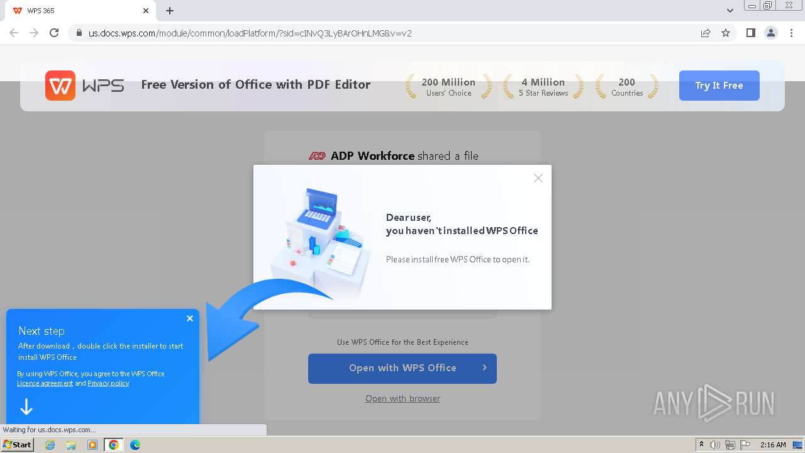The image size is (805, 453).
Task: Reload the current page
Action: click(54, 33)
